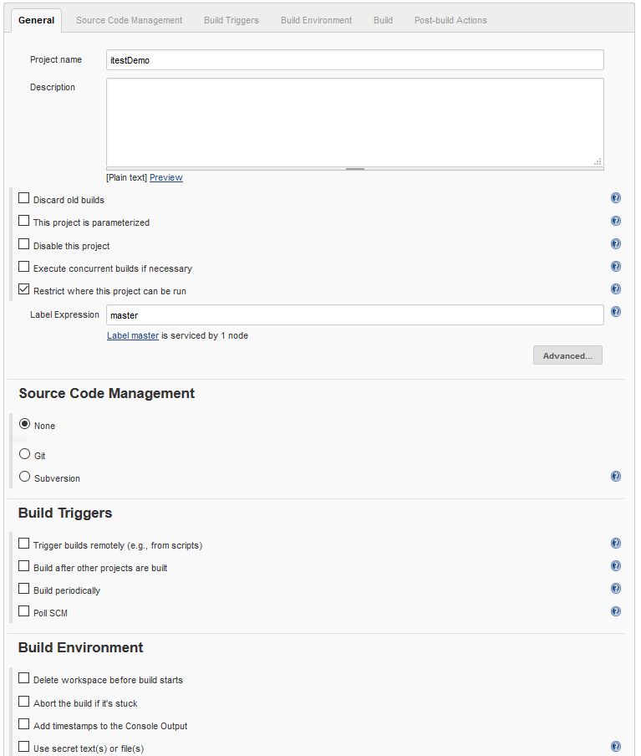The width and height of the screenshot is (641, 756).
Task: Open help for Discard old builds
Action: (x=615, y=198)
